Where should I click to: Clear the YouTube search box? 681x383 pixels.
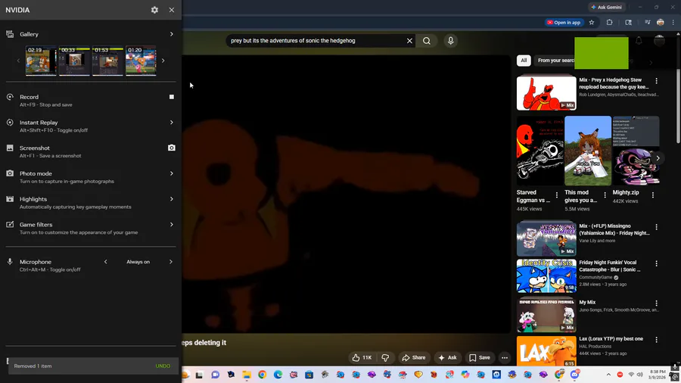point(409,41)
